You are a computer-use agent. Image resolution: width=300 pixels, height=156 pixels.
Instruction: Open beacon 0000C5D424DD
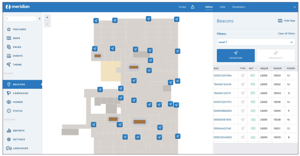(x=223, y=137)
